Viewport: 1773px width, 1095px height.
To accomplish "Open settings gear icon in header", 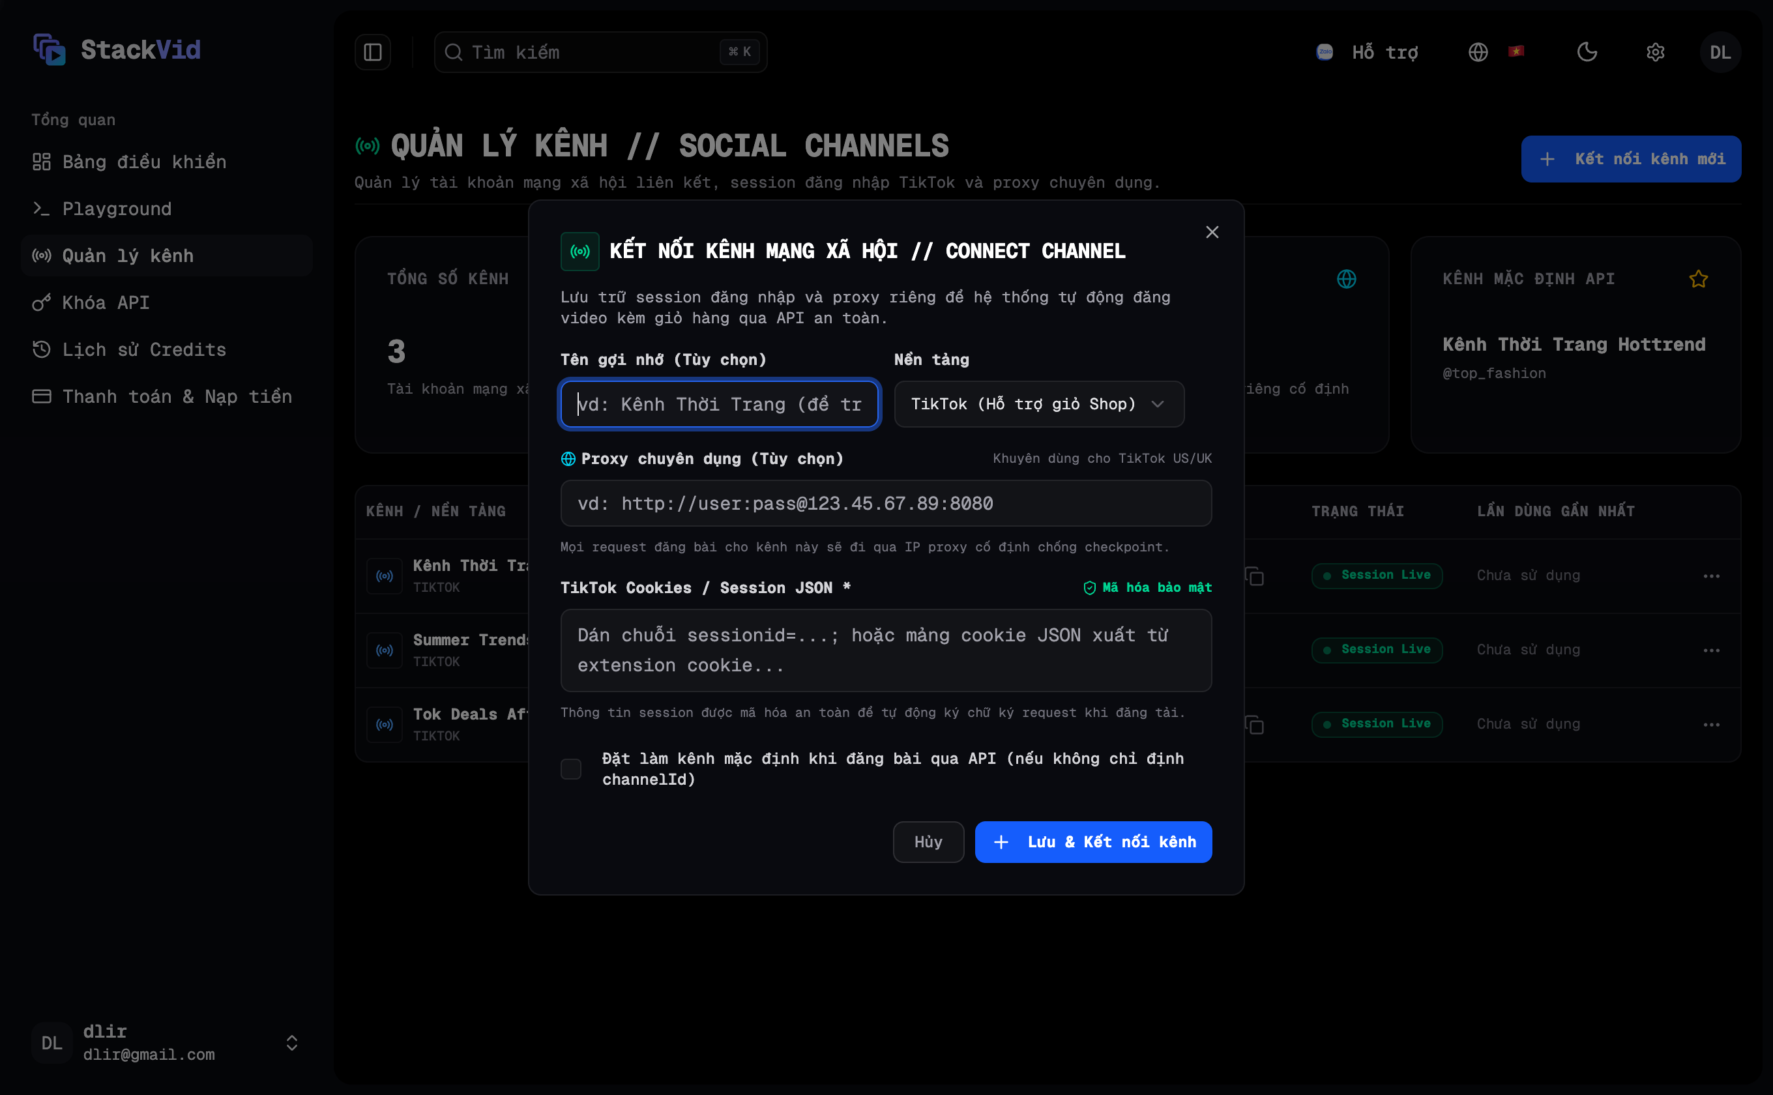I will point(1655,52).
